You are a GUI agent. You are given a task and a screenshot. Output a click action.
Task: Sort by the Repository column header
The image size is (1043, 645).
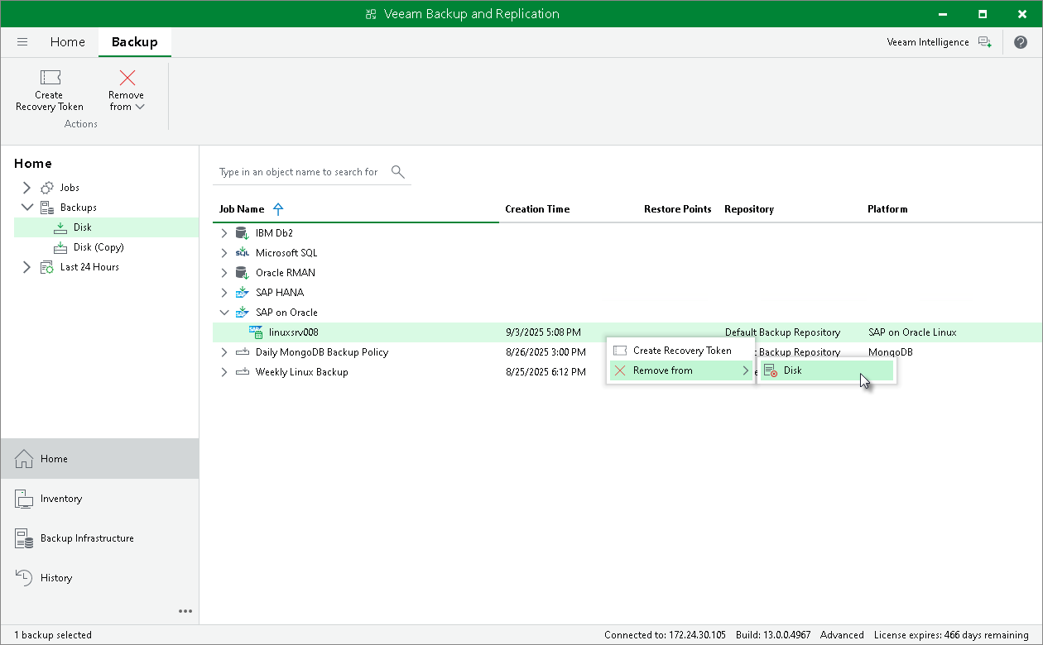[x=749, y=209]
